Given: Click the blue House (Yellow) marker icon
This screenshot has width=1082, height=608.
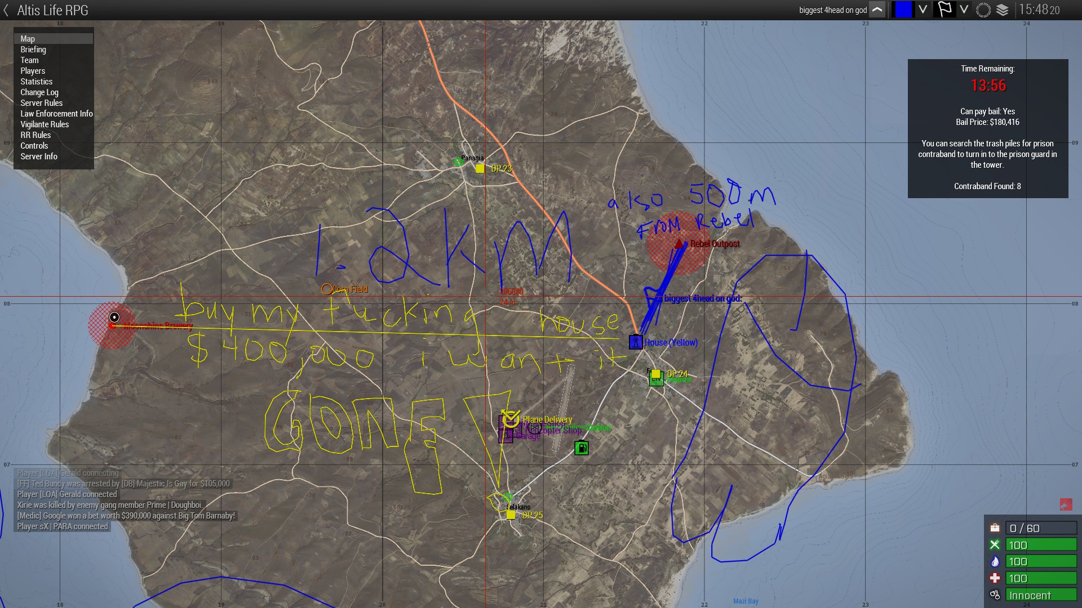Looking at the screenshot, I should pyautogui.click(x=636, y=342).
